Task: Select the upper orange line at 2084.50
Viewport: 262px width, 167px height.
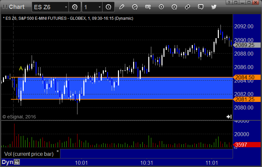Action: pos(122,77)
